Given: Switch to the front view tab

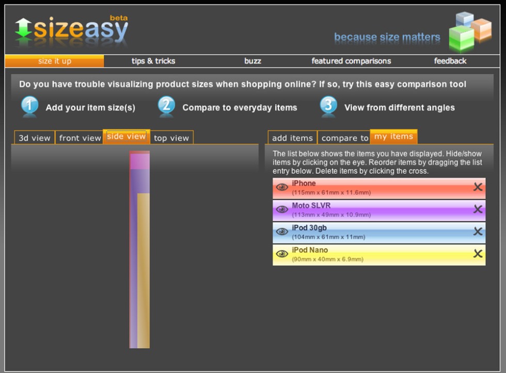Looking at the screenshot, I should (80, 138).
